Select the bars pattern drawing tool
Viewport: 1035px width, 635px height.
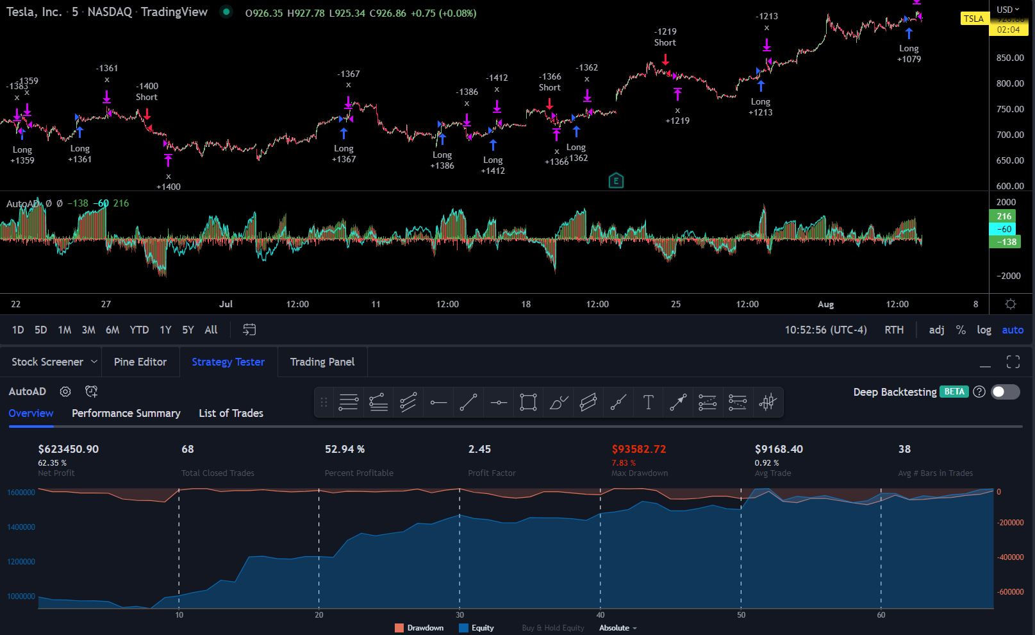pyautogui.click(x=768, y=403)
